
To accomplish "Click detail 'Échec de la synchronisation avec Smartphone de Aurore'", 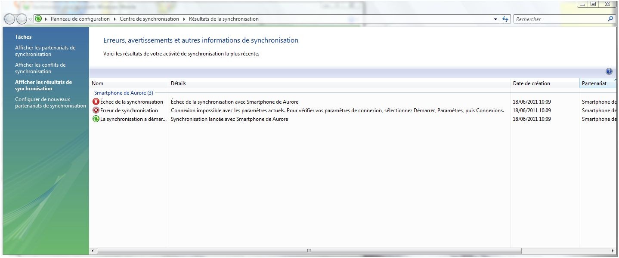I will (x=235, y=102).
